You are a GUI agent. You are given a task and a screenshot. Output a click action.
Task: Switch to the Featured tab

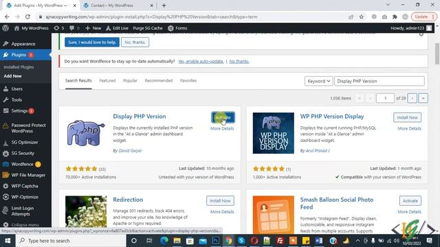click(107, 81)
